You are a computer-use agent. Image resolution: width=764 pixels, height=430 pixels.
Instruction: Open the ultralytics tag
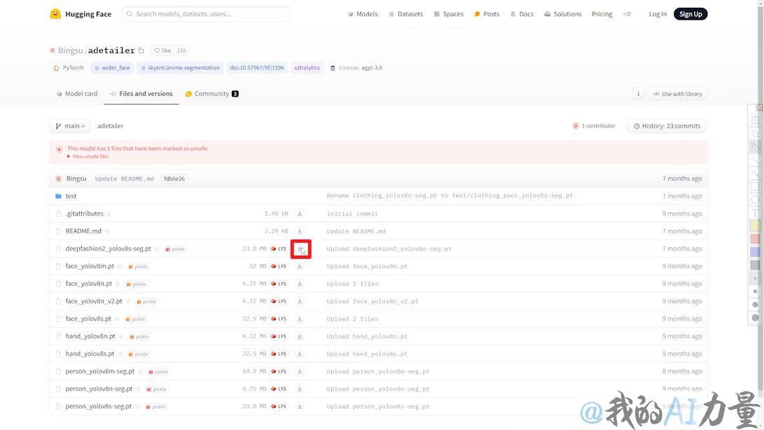(x=307, y=68)
